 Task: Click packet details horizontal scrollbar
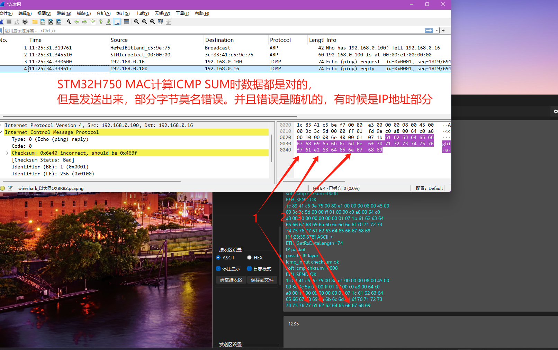point(92,181)
